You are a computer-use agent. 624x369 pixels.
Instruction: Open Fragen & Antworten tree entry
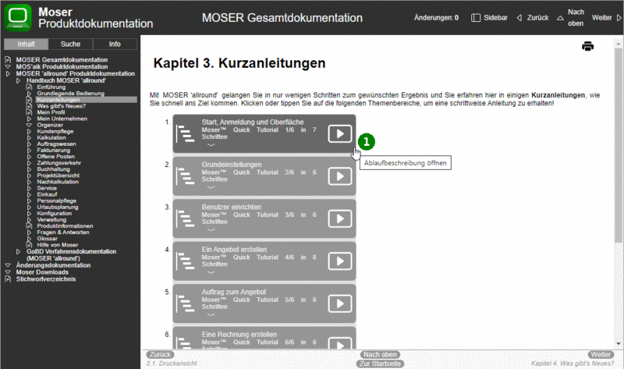[63, 232]
